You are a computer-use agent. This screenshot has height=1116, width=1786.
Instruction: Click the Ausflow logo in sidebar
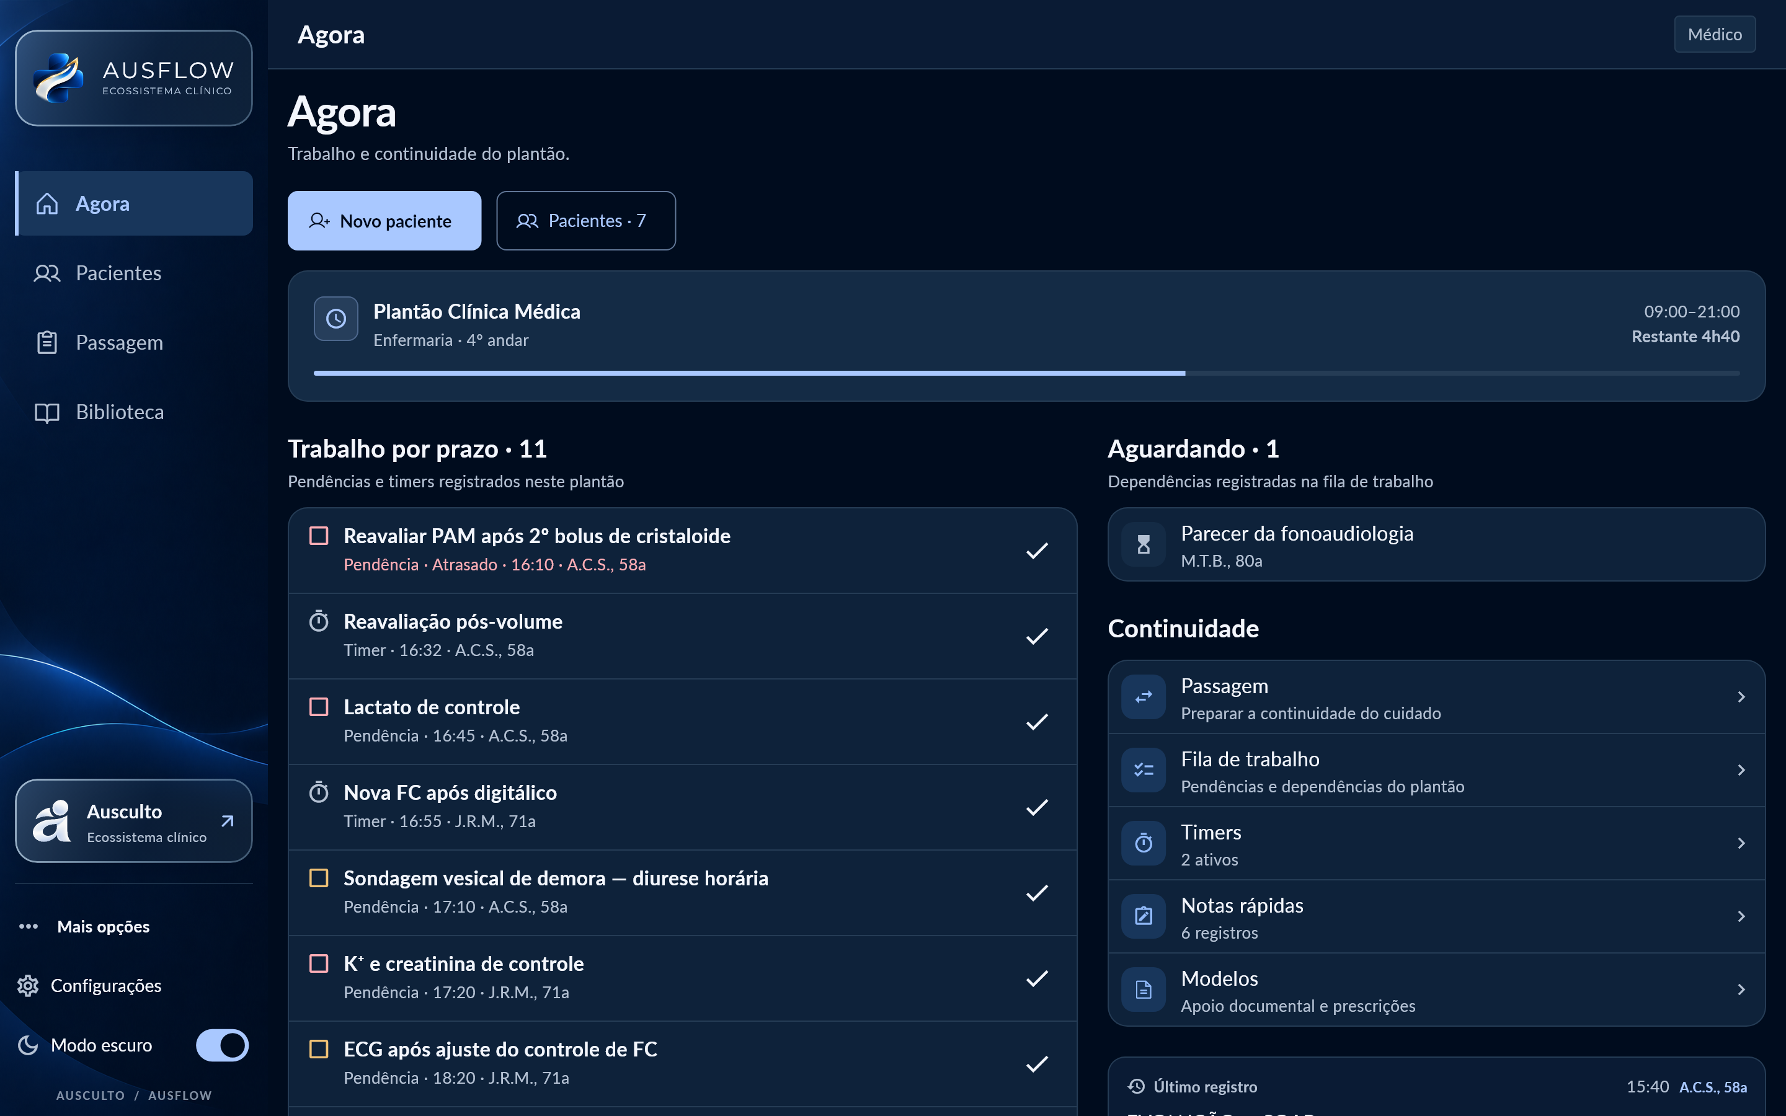pos(133,77)
